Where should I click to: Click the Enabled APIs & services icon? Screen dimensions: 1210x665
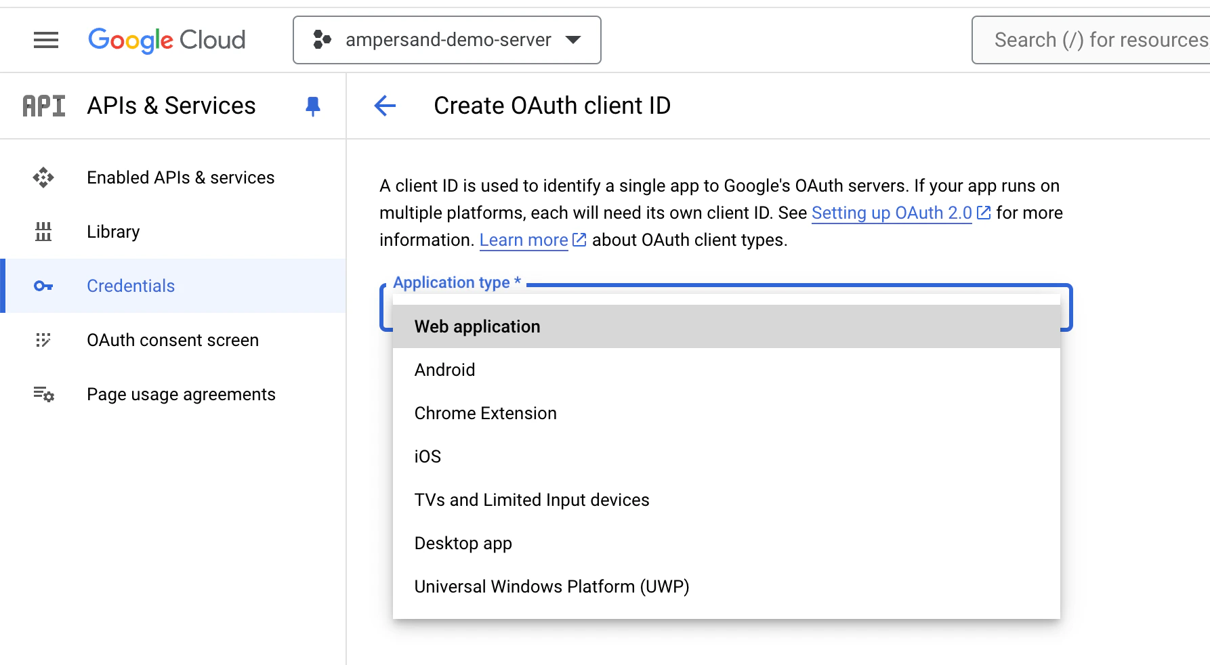coord(43,177)
